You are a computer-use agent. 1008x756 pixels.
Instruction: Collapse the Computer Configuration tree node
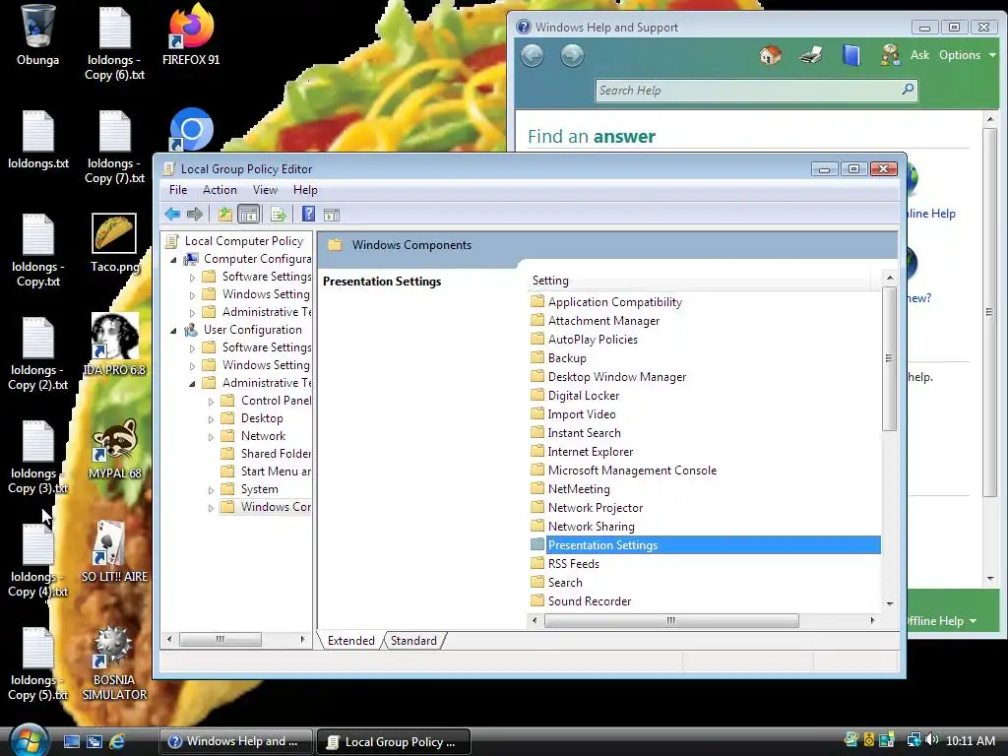[173, 260]
